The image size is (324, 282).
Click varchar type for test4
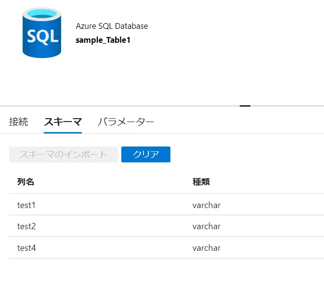click(207, 248)
